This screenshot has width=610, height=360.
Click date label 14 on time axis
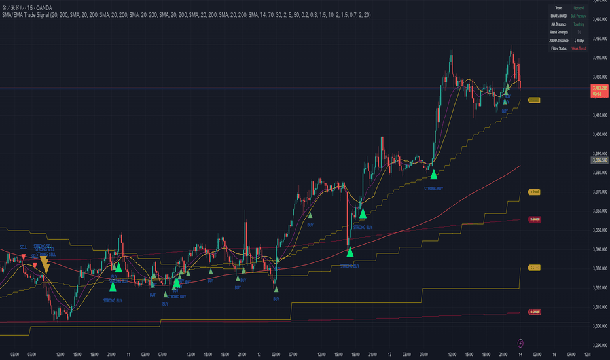point(520,355)
